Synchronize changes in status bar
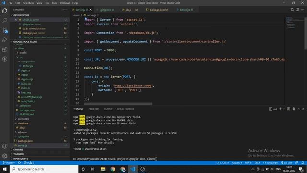307x173 pixels. click(x=19, y=163)
